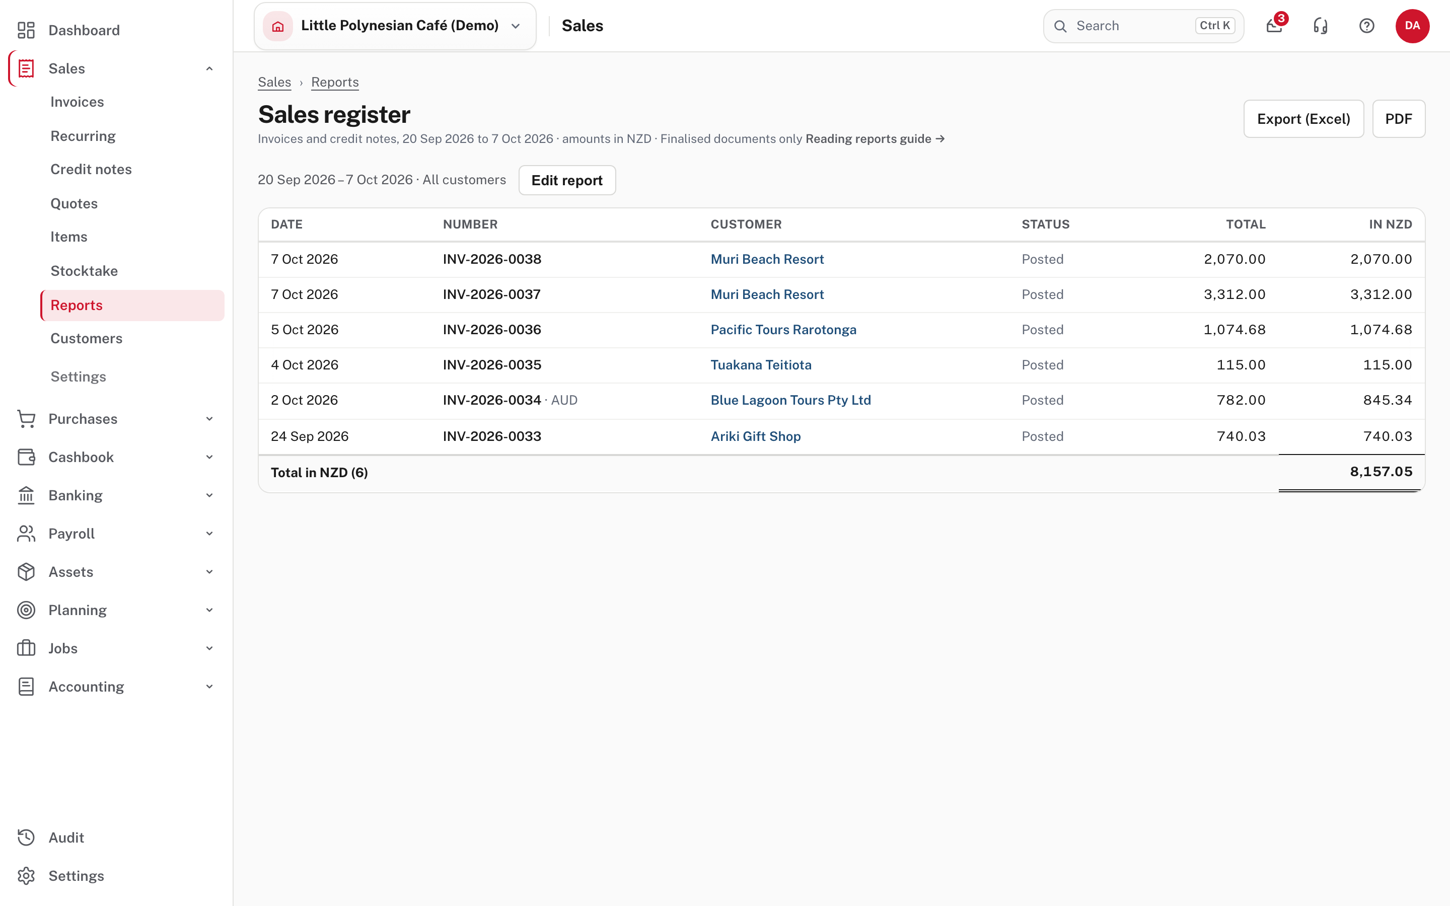The image size is (1450, 906).
Task: Click invoice number INV-2026-0034
Action: click(x=492, y=400)
